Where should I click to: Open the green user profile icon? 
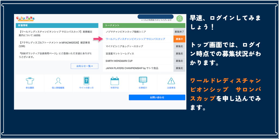tap(180, 18)
